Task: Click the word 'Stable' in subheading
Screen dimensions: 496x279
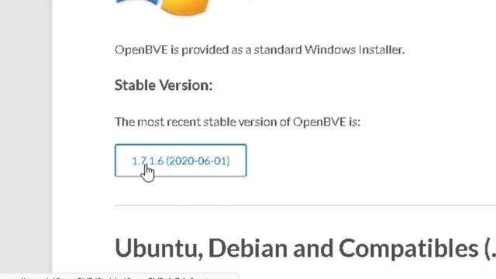Action: coord(135,85)
